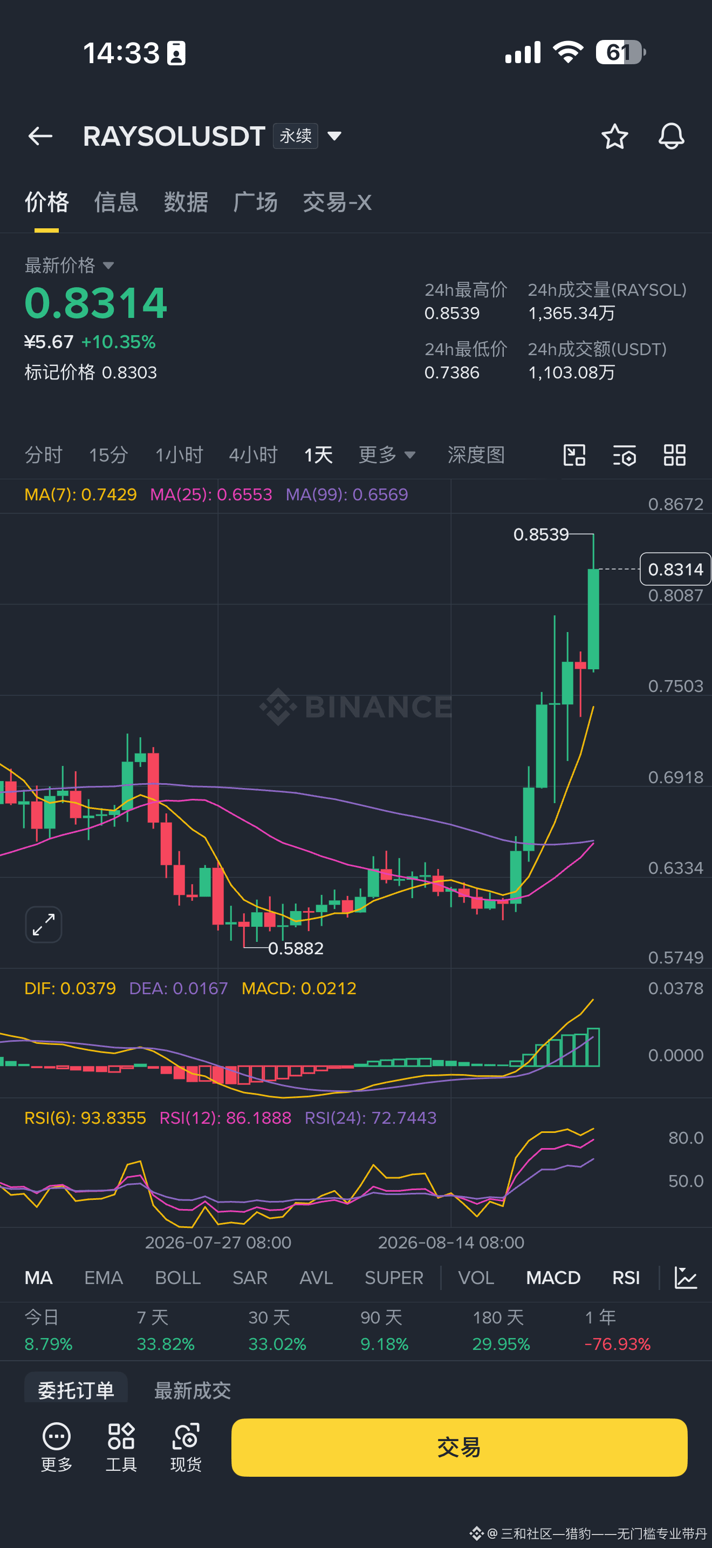The width and height of the screenshot is (712, 1548).
Task: Open 工具 tools in bottom bar
Action: [121, 1447]
